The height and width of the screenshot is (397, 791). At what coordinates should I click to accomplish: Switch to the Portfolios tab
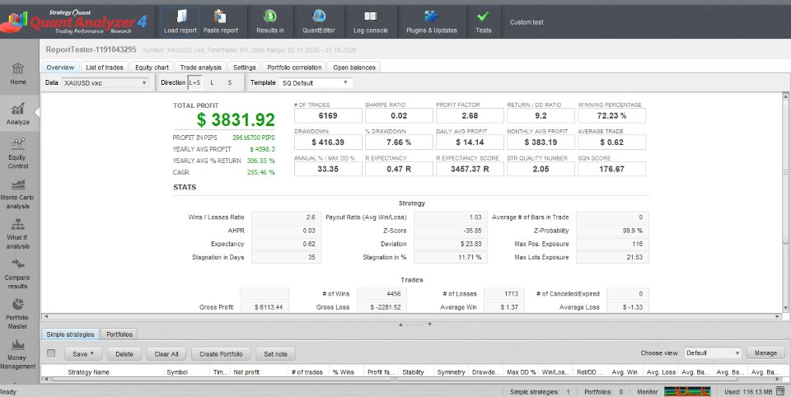click(x=119, y=334)
